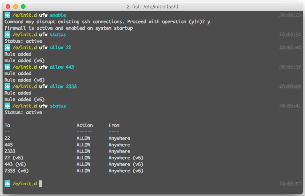
Task: Click the 'Action' column header in the table
Action: [x=85, y=125]
